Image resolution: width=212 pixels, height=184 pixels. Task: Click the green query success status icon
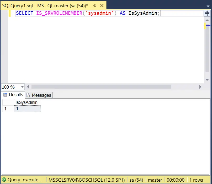pyautogui.click(x=4, y=180)
